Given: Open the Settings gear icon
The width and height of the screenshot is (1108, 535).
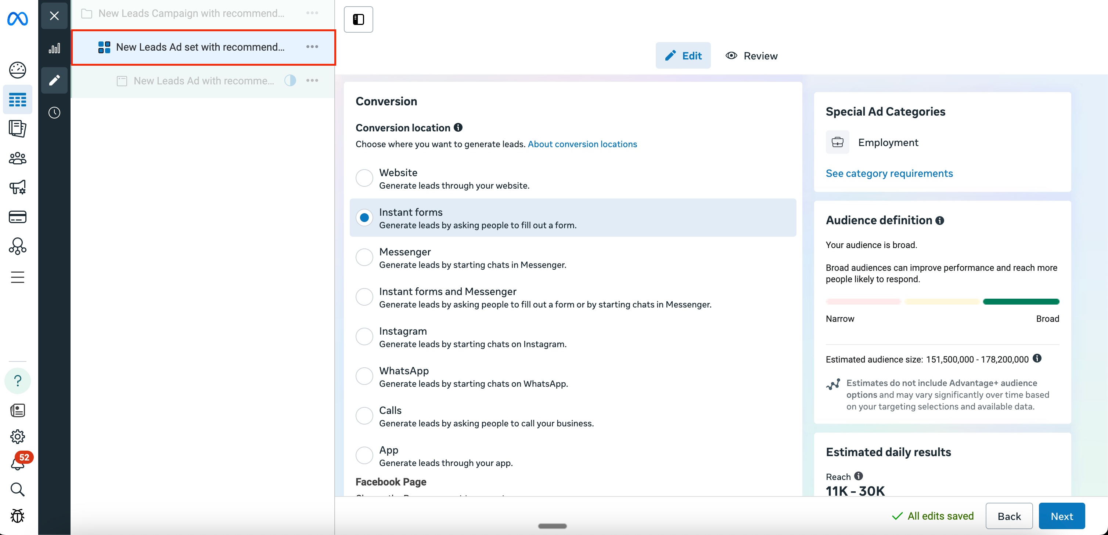Looking at the screenshot, I should click(18, 437).
